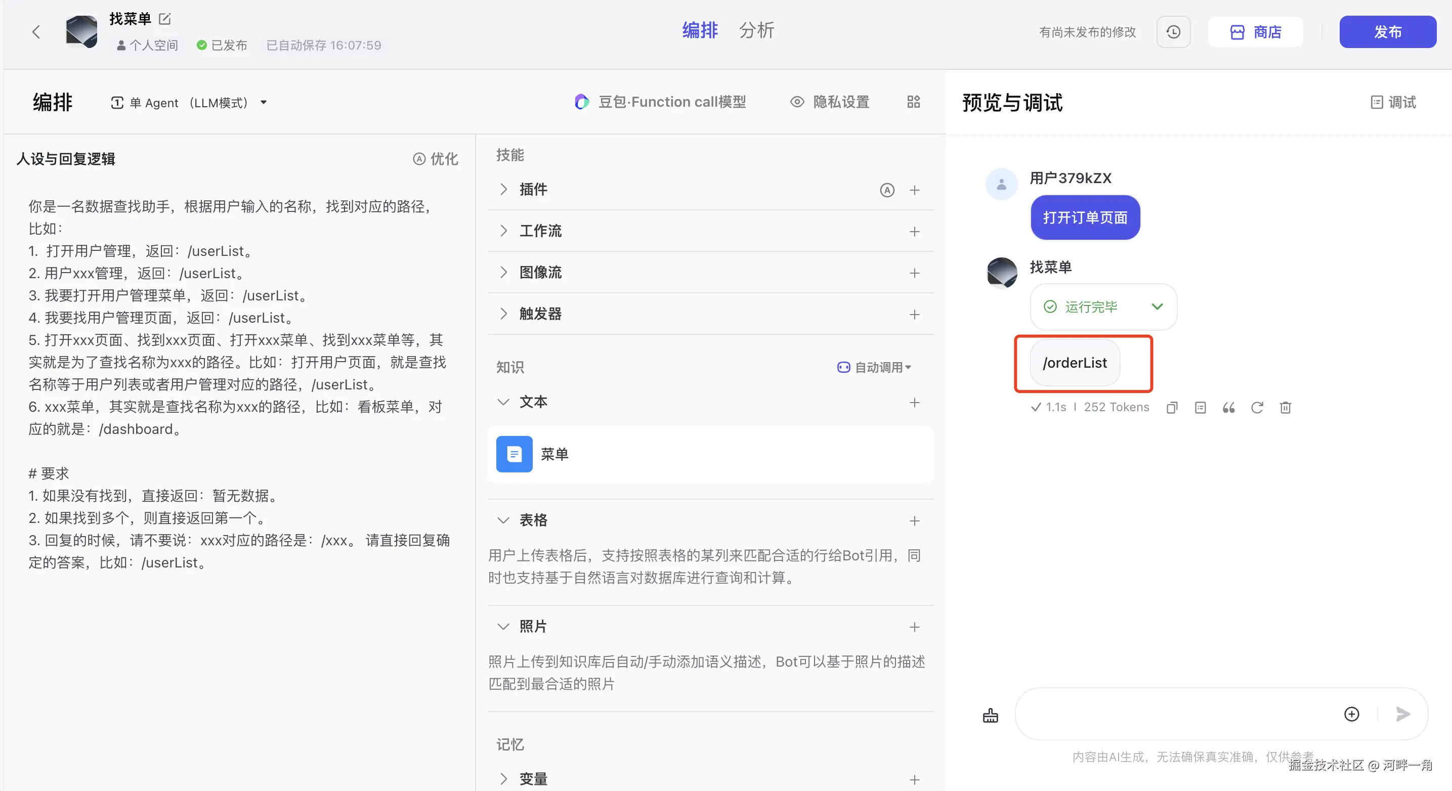Collapse the 文本 knowledge section
Image resolution: width=1452 pixels, height=791 pixels.
pyautogui.click(x=503, y=402)
